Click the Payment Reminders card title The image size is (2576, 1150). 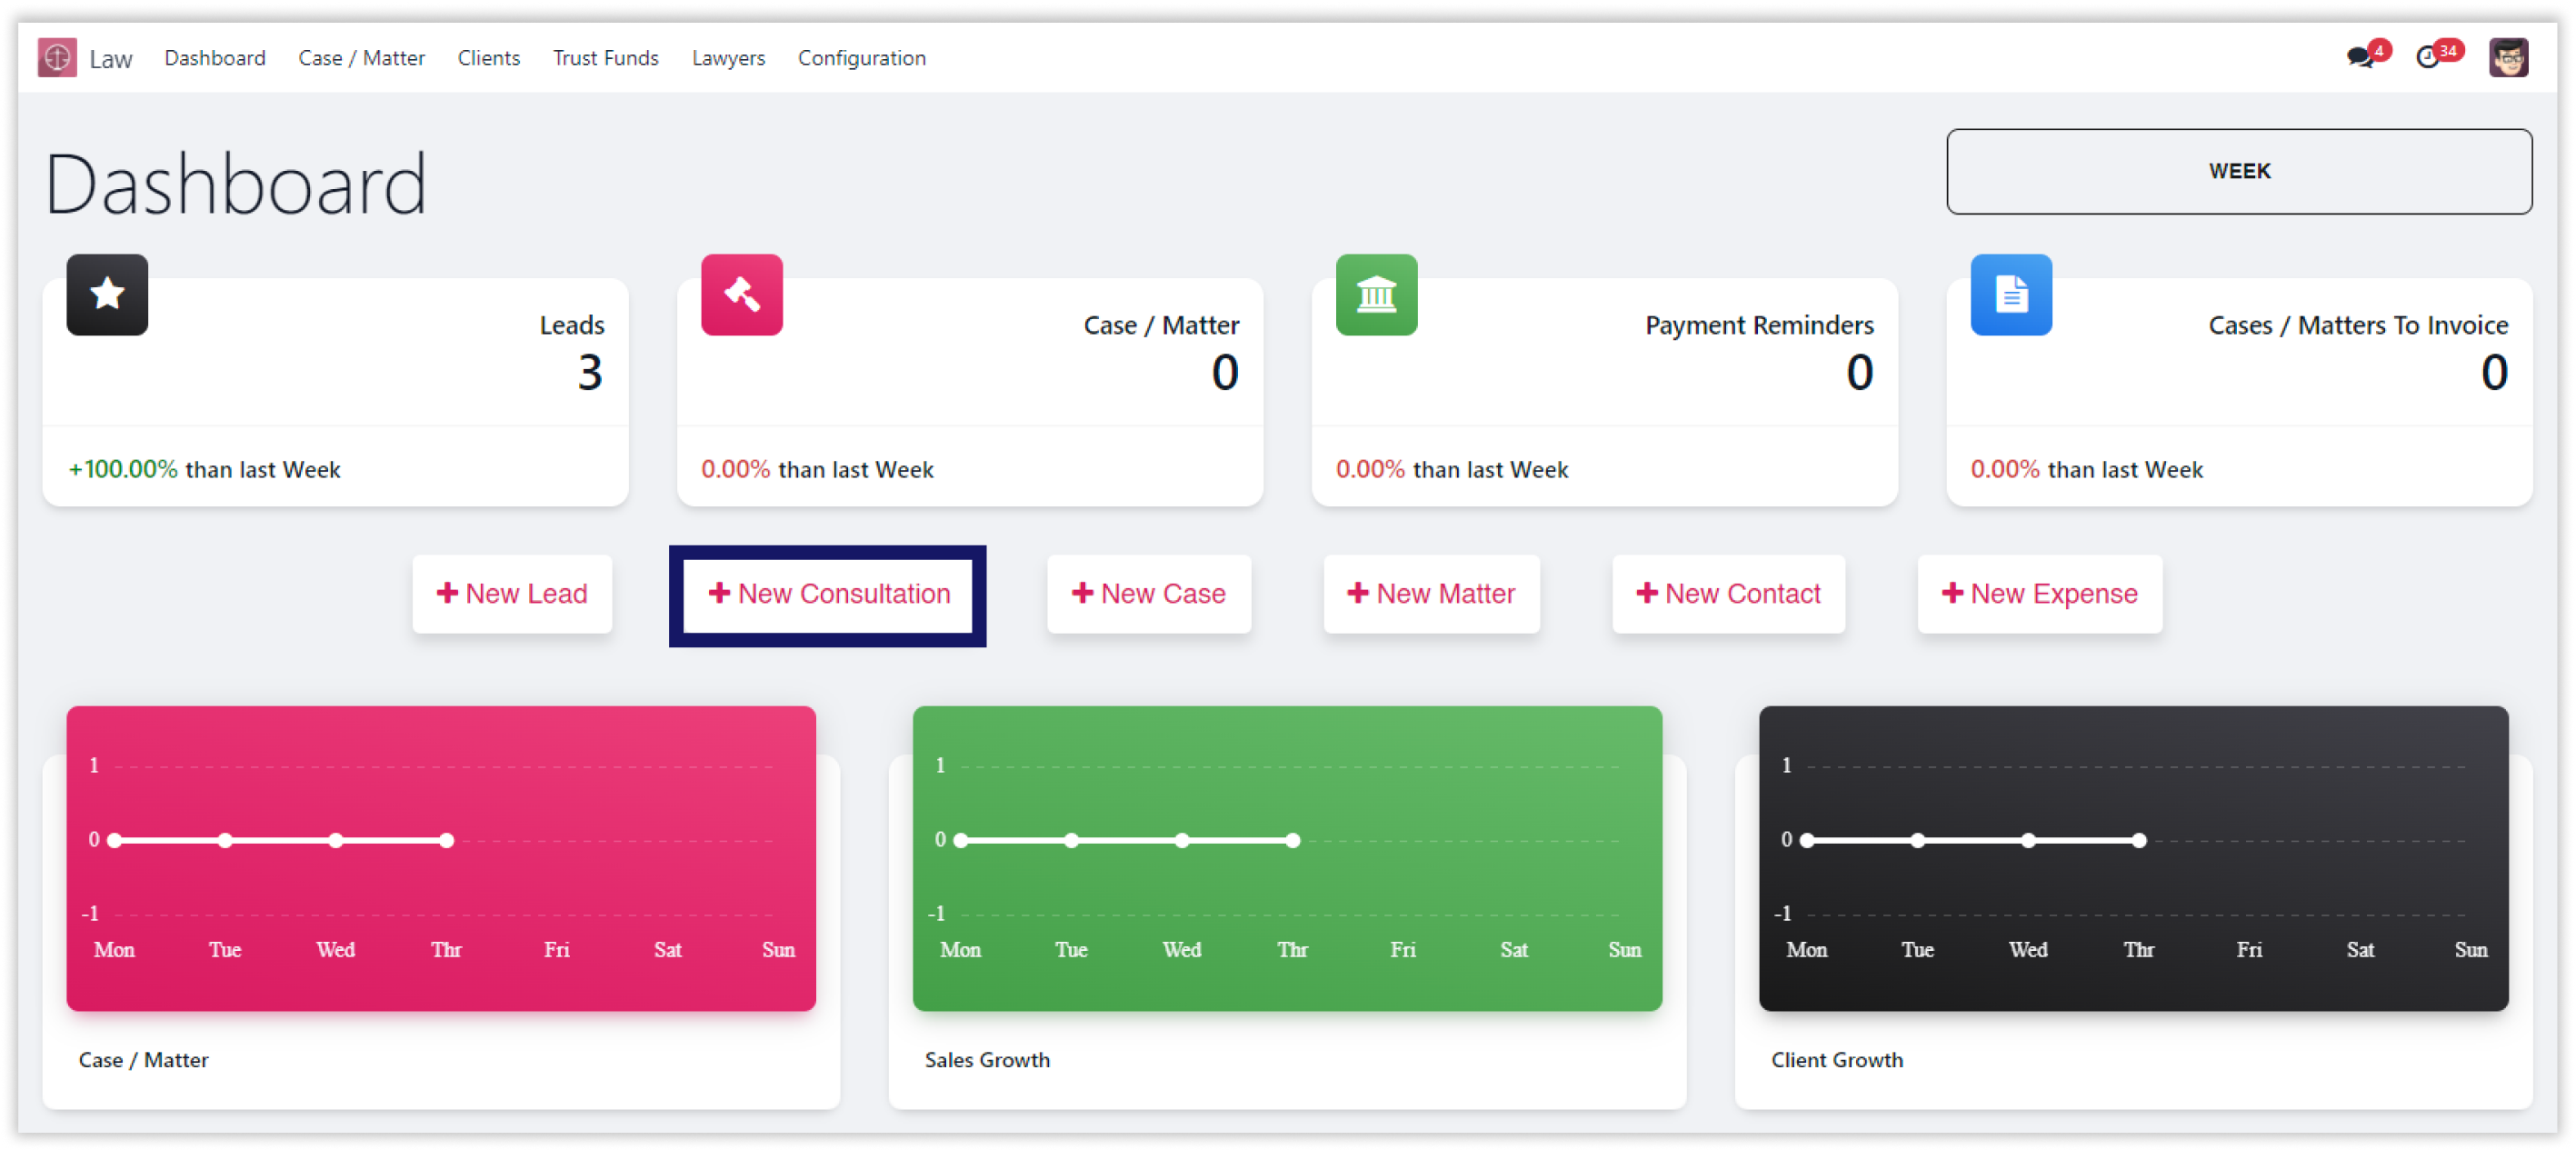[1759, 325]
